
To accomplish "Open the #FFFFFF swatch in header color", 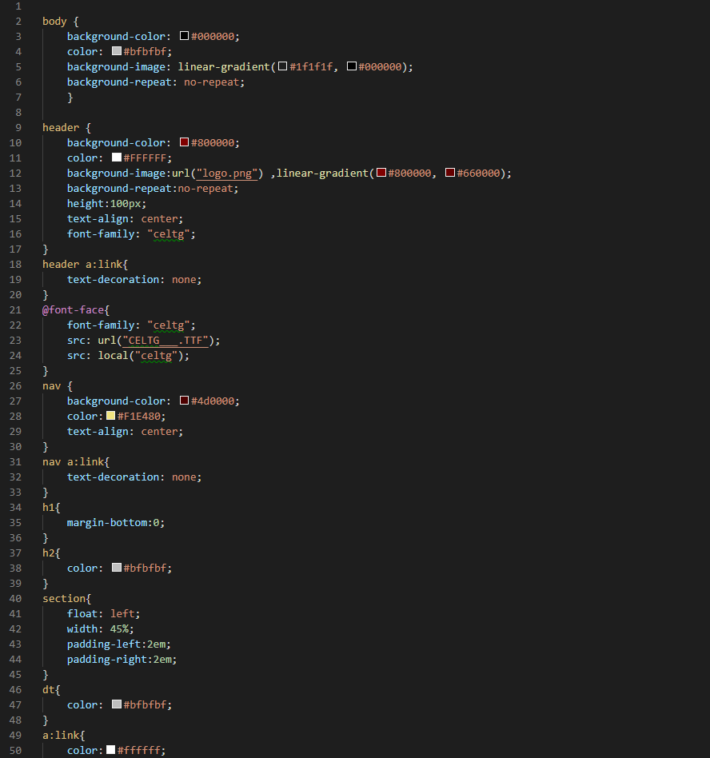I will pyautogui.click(x=117, y=158).
